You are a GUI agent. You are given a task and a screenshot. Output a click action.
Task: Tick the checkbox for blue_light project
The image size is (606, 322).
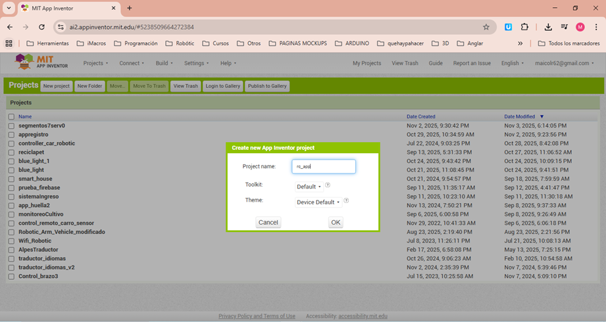point(11,170)
